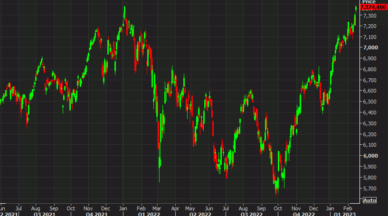Click the 6,400 price axis label
This screenshot has width=388, height=216.
pyautogui.click(x=370, y=113)
